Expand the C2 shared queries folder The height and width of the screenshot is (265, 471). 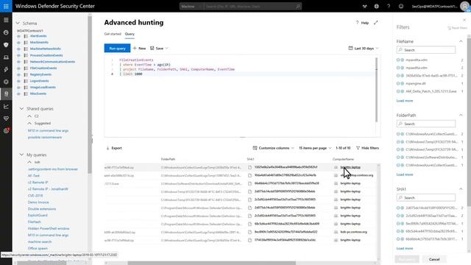29,116
